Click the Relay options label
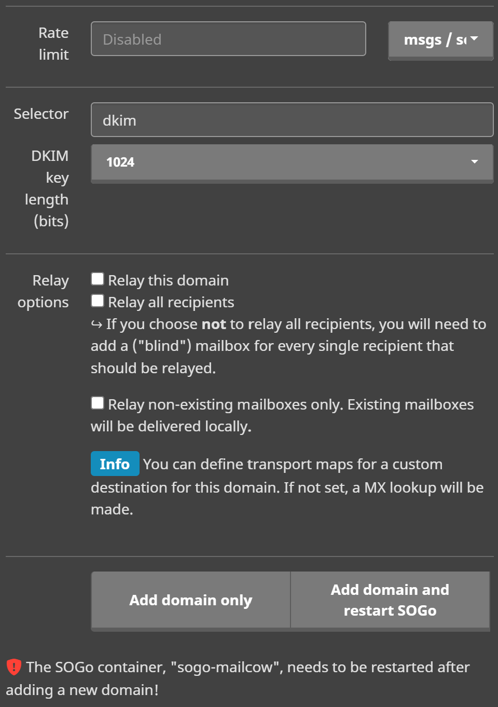This screenshot has width=498, height=707. point(43,291)
